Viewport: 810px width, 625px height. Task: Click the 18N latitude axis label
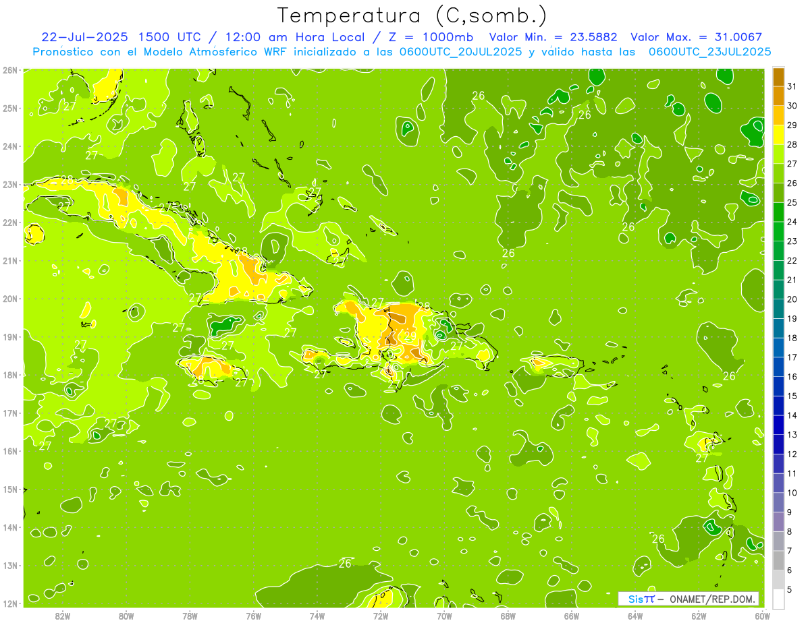point(10,375)
